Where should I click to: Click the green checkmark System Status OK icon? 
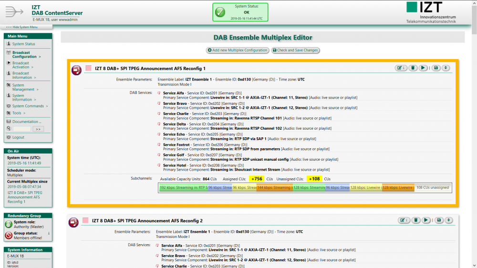point(220,12)
